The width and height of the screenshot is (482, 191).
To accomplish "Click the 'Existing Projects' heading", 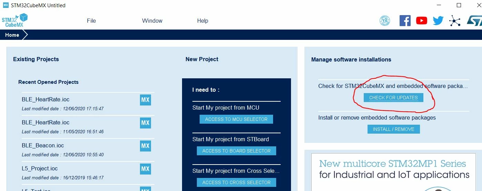I will (36, 59).
